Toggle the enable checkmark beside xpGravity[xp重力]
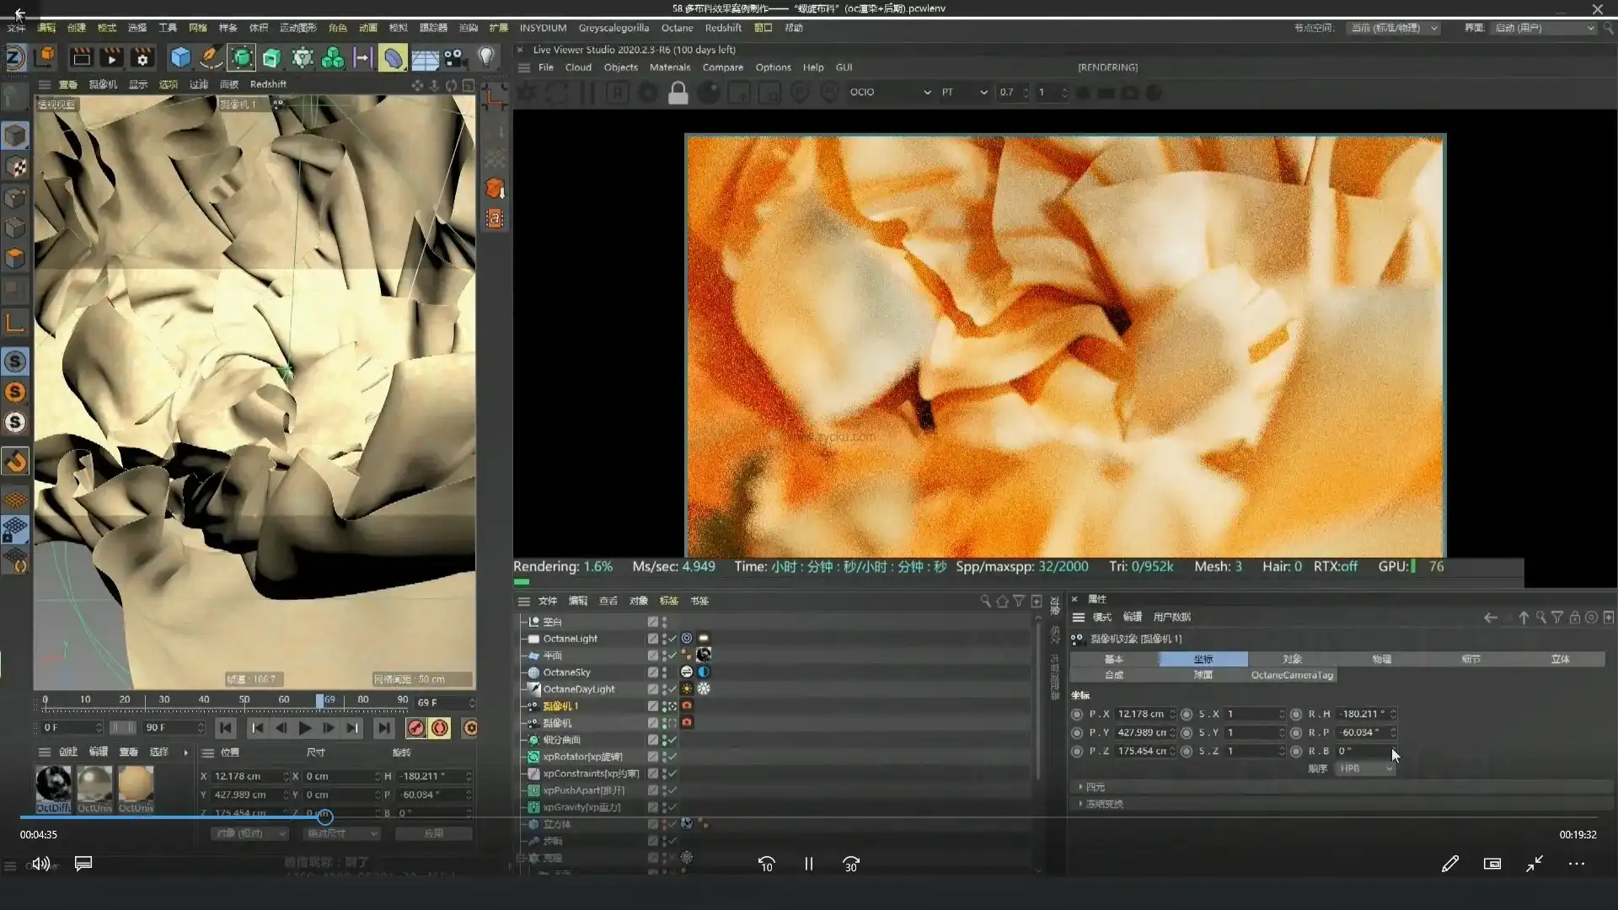Image resolution: width=1618 pixels, height=910 pixels. point(672,807)
